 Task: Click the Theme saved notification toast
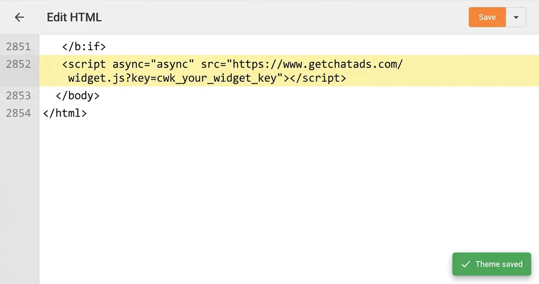[492, 264]
